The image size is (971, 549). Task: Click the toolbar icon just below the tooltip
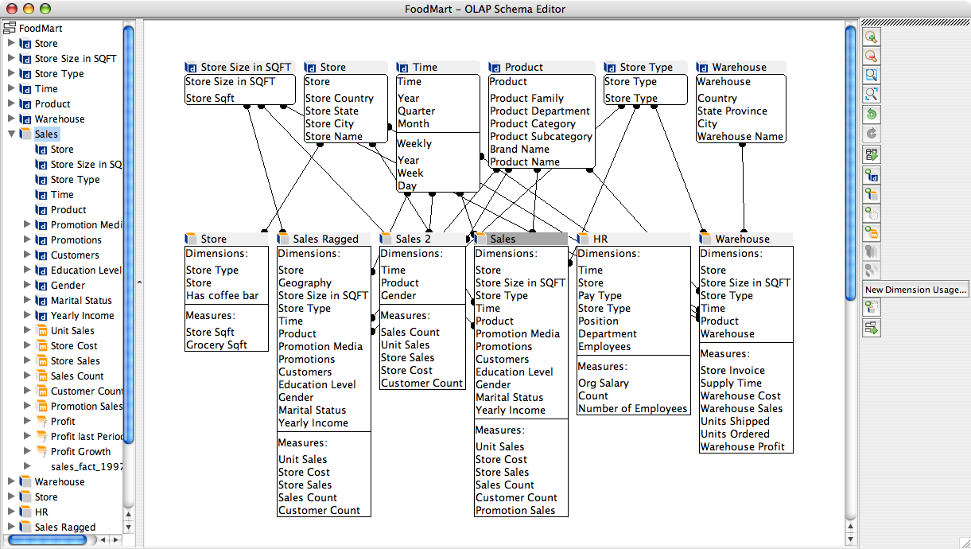coord(872,306)
